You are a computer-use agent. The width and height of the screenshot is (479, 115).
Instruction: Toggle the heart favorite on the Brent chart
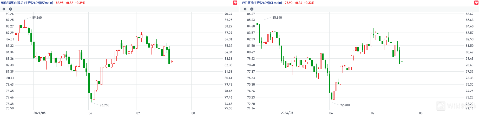[235, 3]
